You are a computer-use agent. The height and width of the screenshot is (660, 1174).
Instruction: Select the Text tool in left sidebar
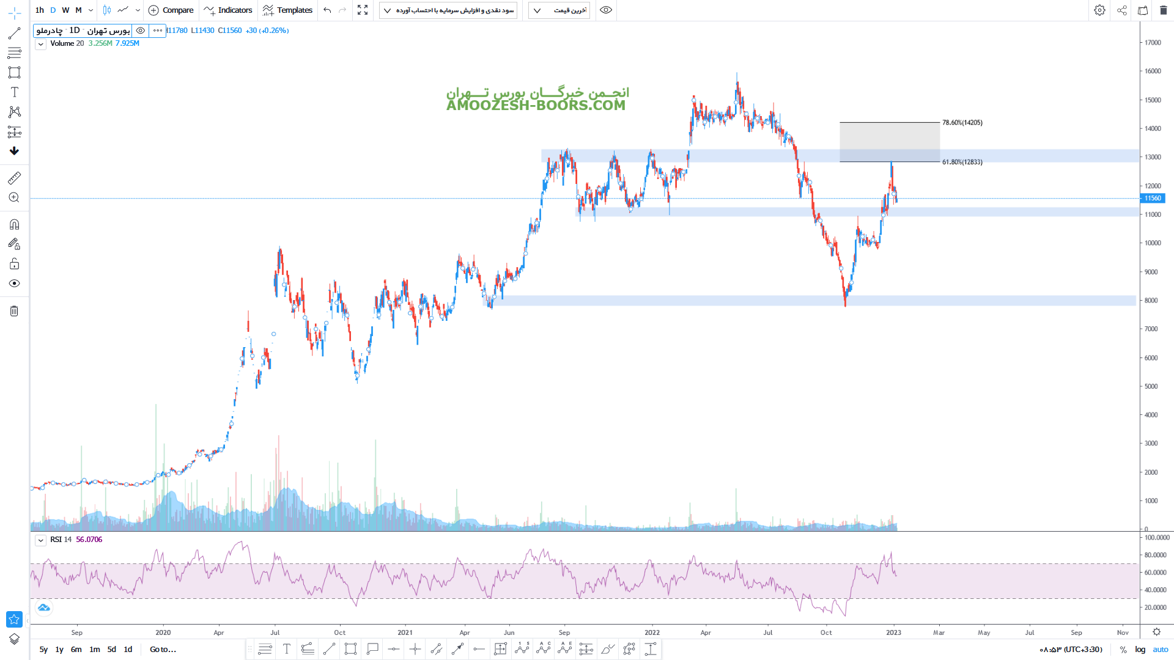[14, 92]
